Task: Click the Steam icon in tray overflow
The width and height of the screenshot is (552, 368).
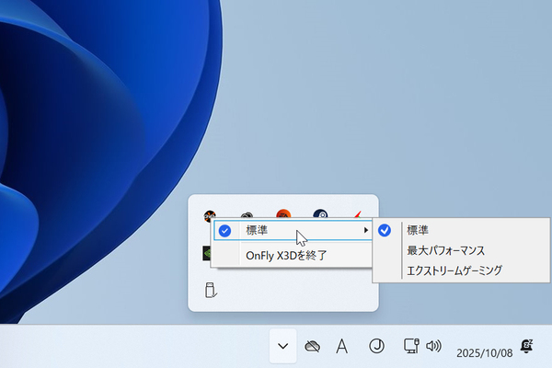Action: tap(319, 215)
